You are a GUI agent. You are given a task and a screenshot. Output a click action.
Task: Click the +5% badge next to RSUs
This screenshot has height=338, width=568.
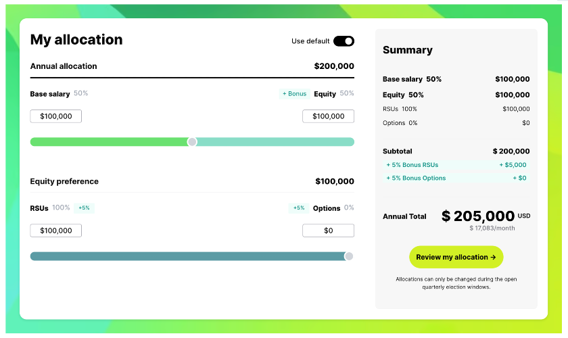pos(84,208)
